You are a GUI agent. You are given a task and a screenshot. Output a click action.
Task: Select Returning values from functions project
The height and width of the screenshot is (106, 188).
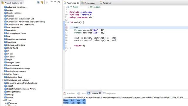(x=22, y=83)
